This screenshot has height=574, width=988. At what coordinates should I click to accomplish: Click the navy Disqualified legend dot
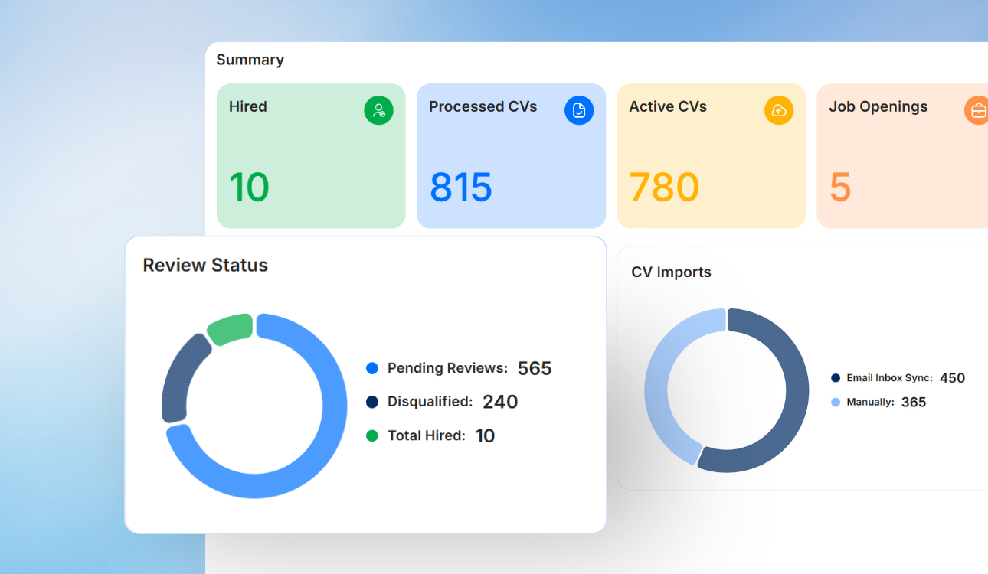pyautogui.click(x=373, y=402)
